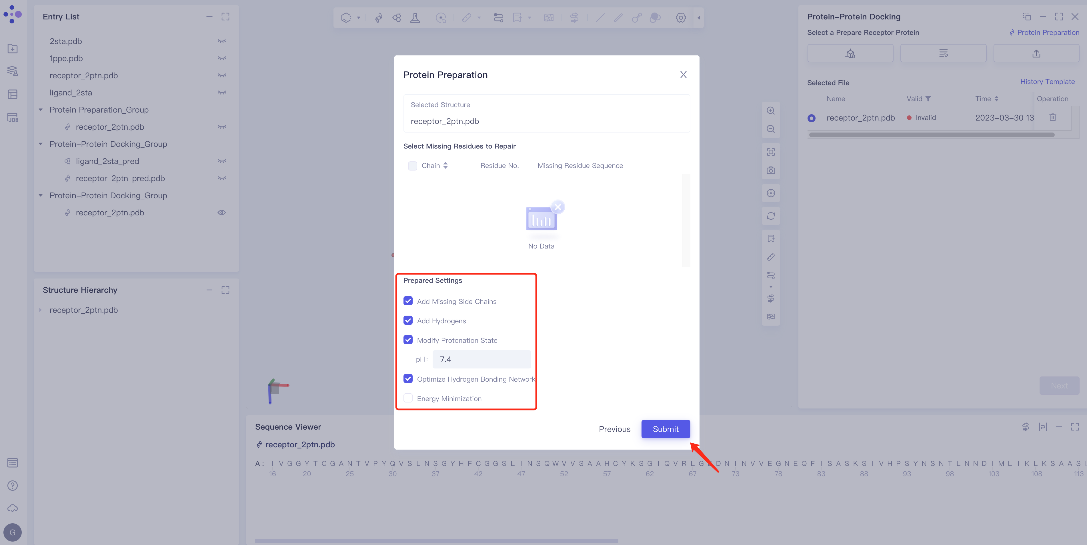The image size is (1087, 545).
Task: Click the Valid column filter funnel
Action: (928, 99)
